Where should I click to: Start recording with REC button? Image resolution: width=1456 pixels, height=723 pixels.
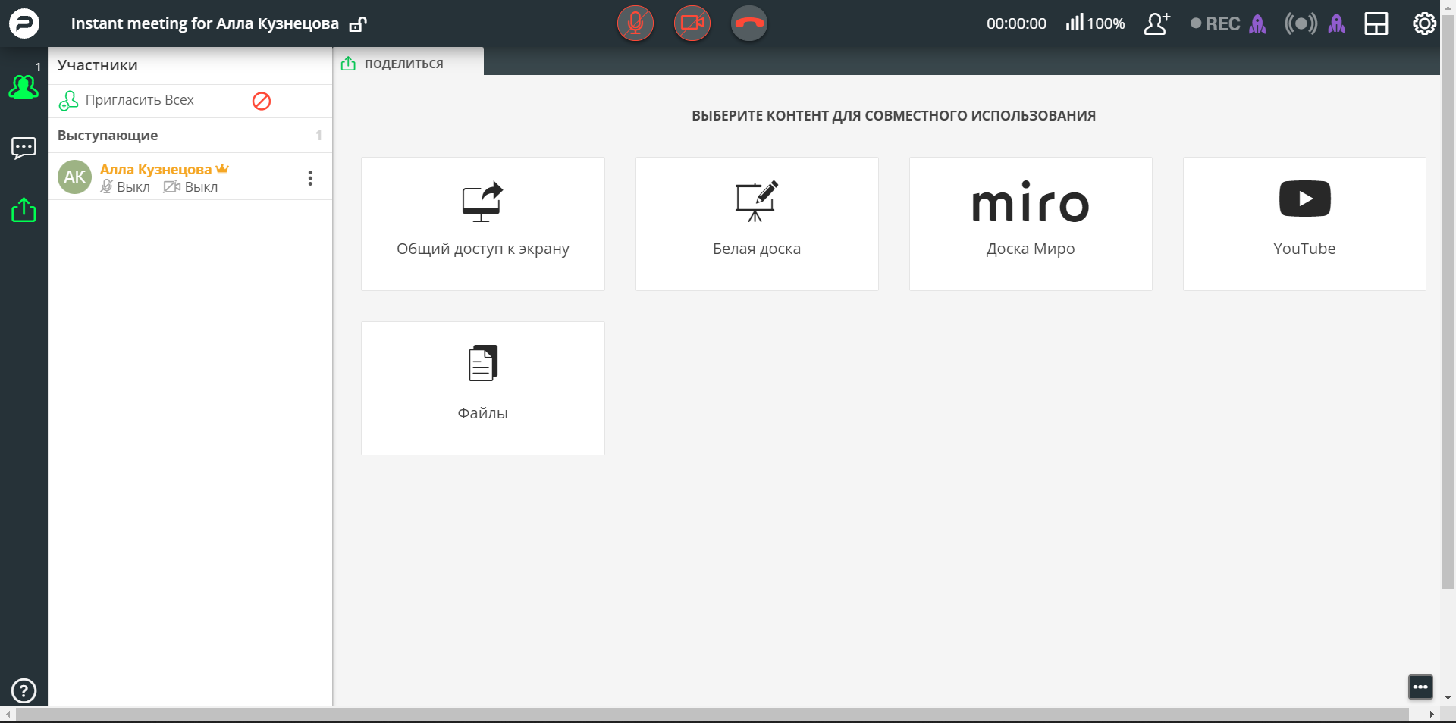(1216, 23)
